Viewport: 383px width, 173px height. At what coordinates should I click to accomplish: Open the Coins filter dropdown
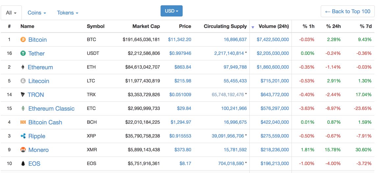[37, 13]
